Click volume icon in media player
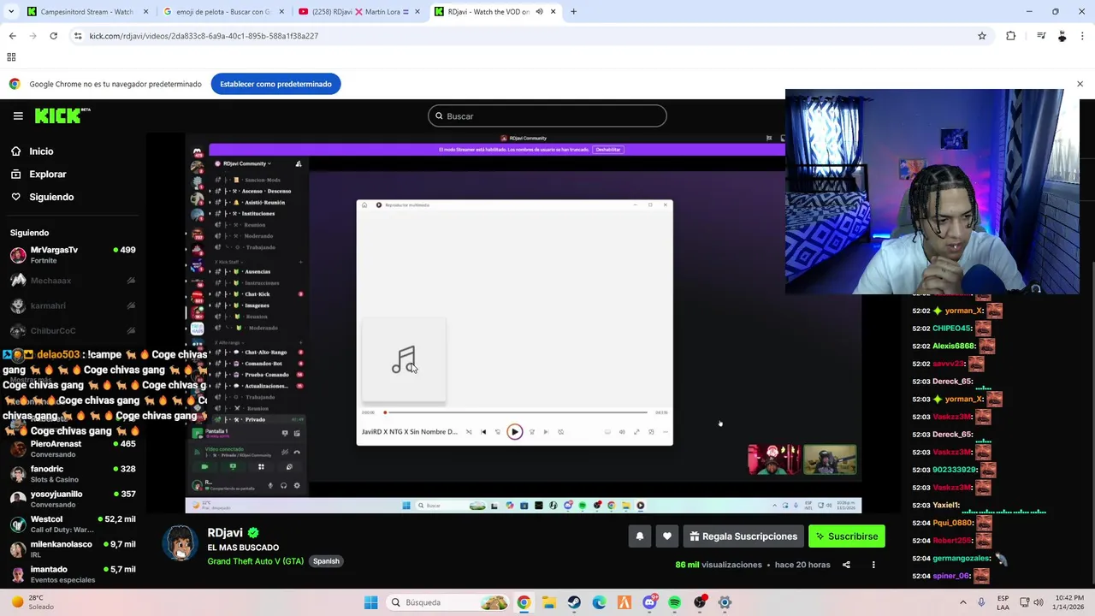This screenshot has width=1095, height=616. point(622,432)
